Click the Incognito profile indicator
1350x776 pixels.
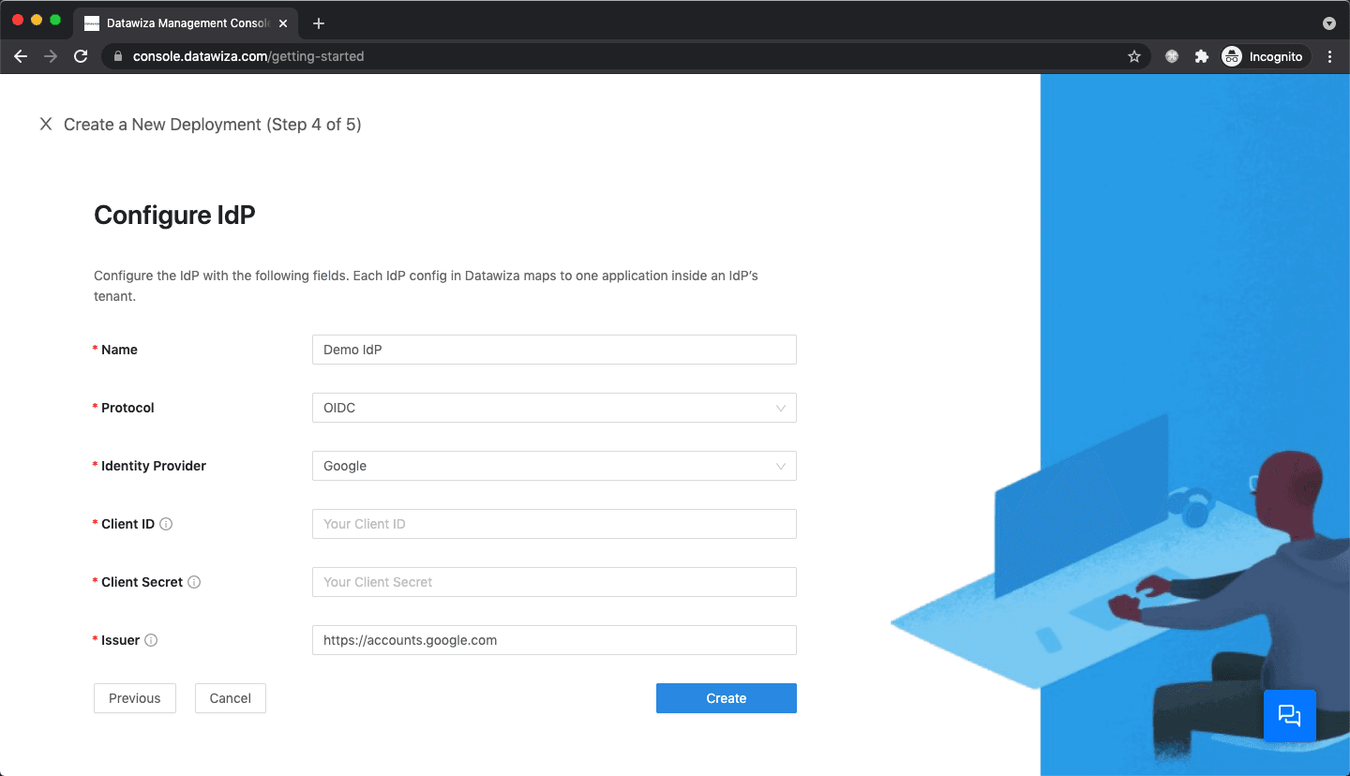coord(1264,56)
